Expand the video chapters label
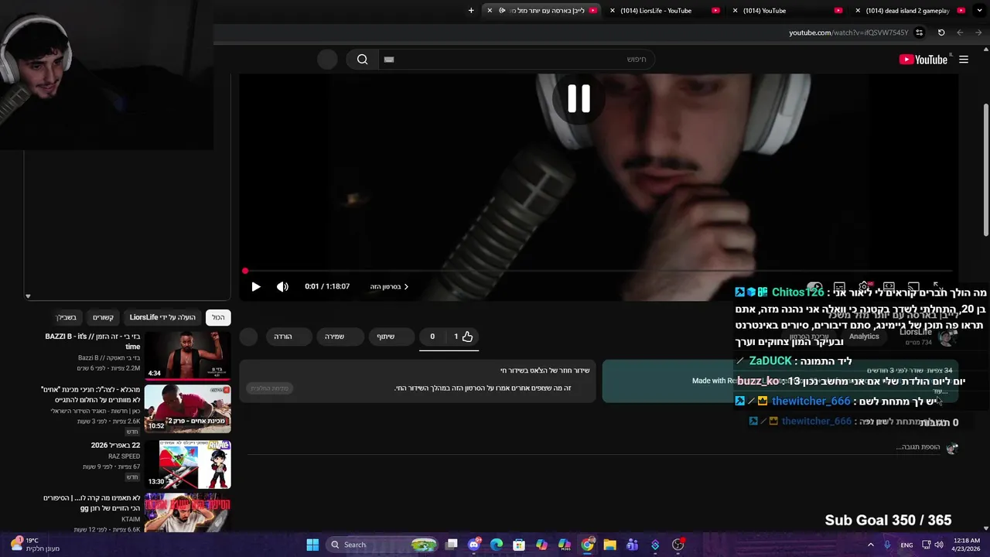The height and width of the screenshot is (557, 990). pos(388,287)
